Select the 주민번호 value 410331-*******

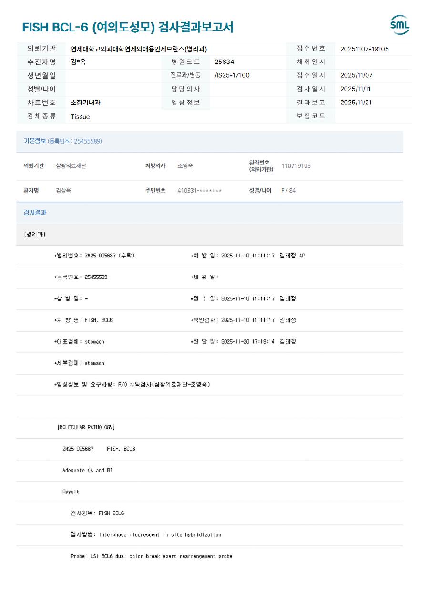point(200,191)
